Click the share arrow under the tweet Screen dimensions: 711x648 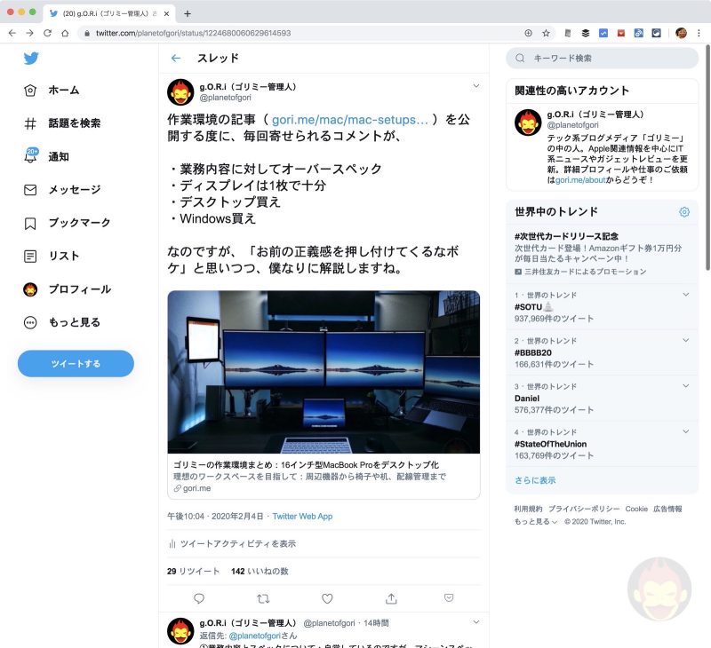(x=391, y=599)
